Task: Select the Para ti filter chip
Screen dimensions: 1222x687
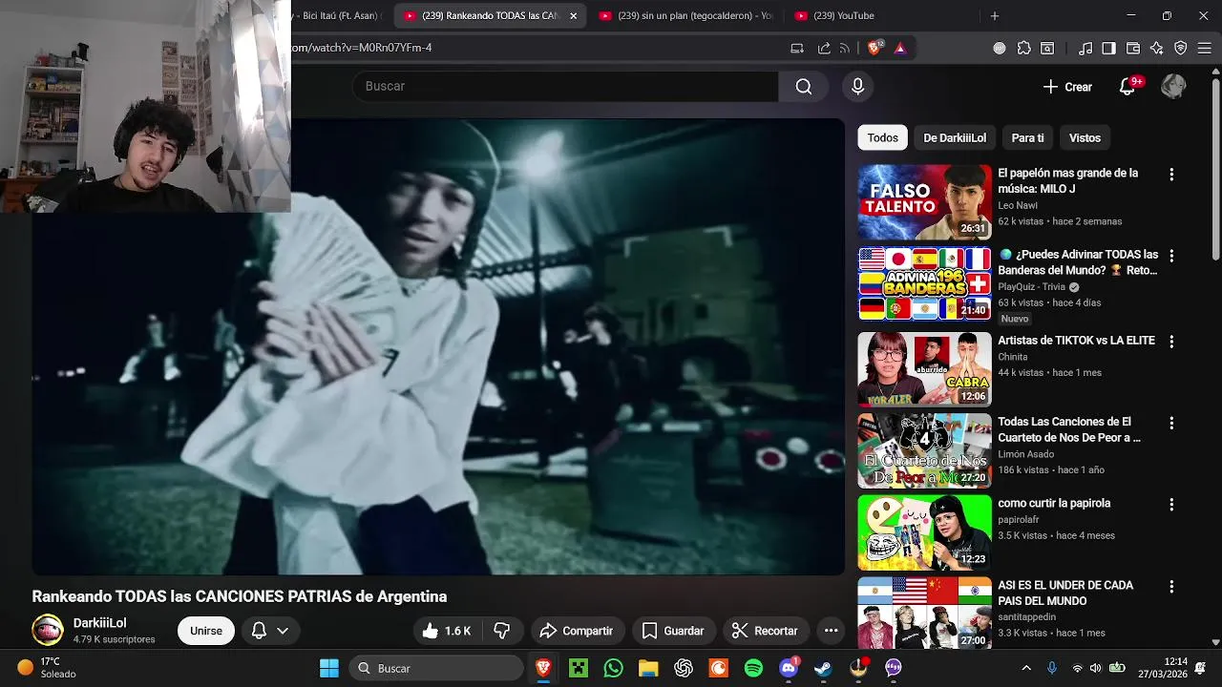Action: point(1027,138)
